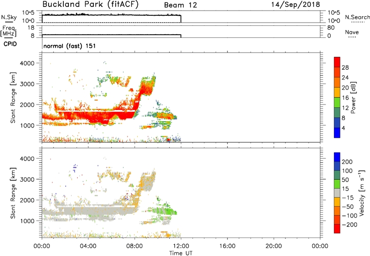Image resolution: width=370 pixels, height=256 pixels.
Task: Click the 12:00 time tick label
Action: [x=181, y=246]
